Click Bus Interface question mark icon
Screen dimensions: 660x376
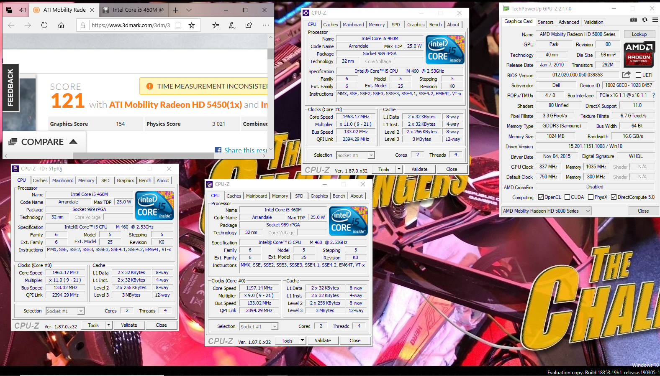coord(654,95)
